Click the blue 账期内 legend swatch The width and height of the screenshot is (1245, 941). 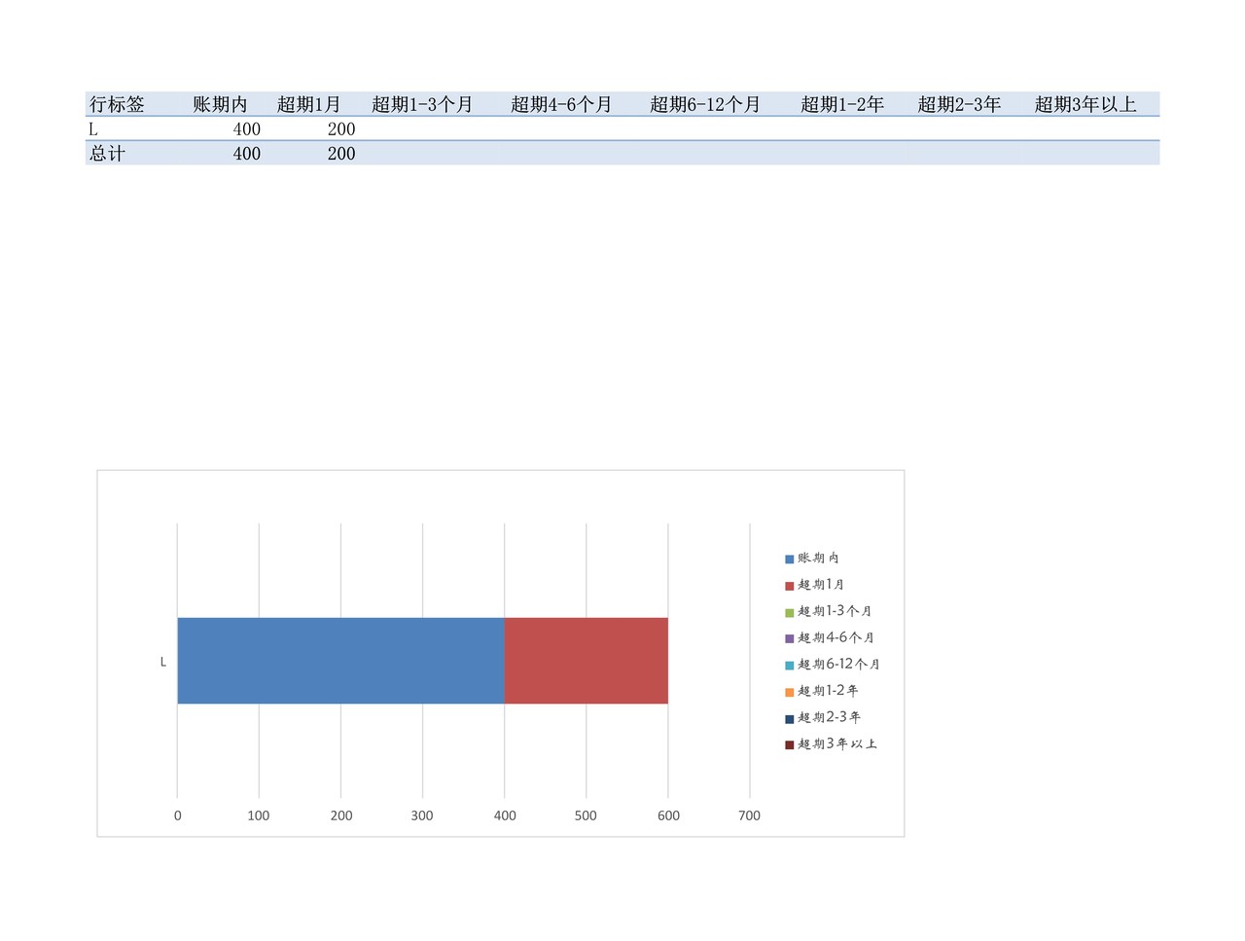(790, 559)
